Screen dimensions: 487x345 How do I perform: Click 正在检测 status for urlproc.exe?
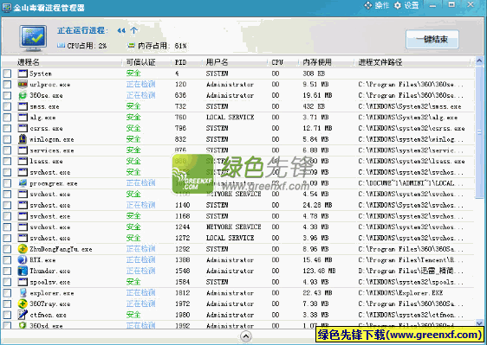pyautogui.click(x=140, y=85)
